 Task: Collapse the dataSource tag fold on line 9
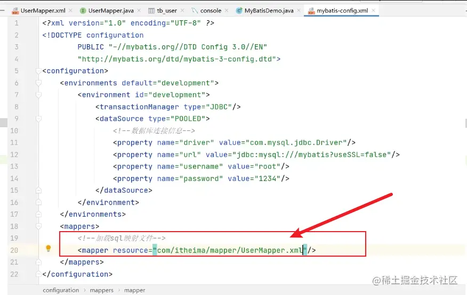38,119
